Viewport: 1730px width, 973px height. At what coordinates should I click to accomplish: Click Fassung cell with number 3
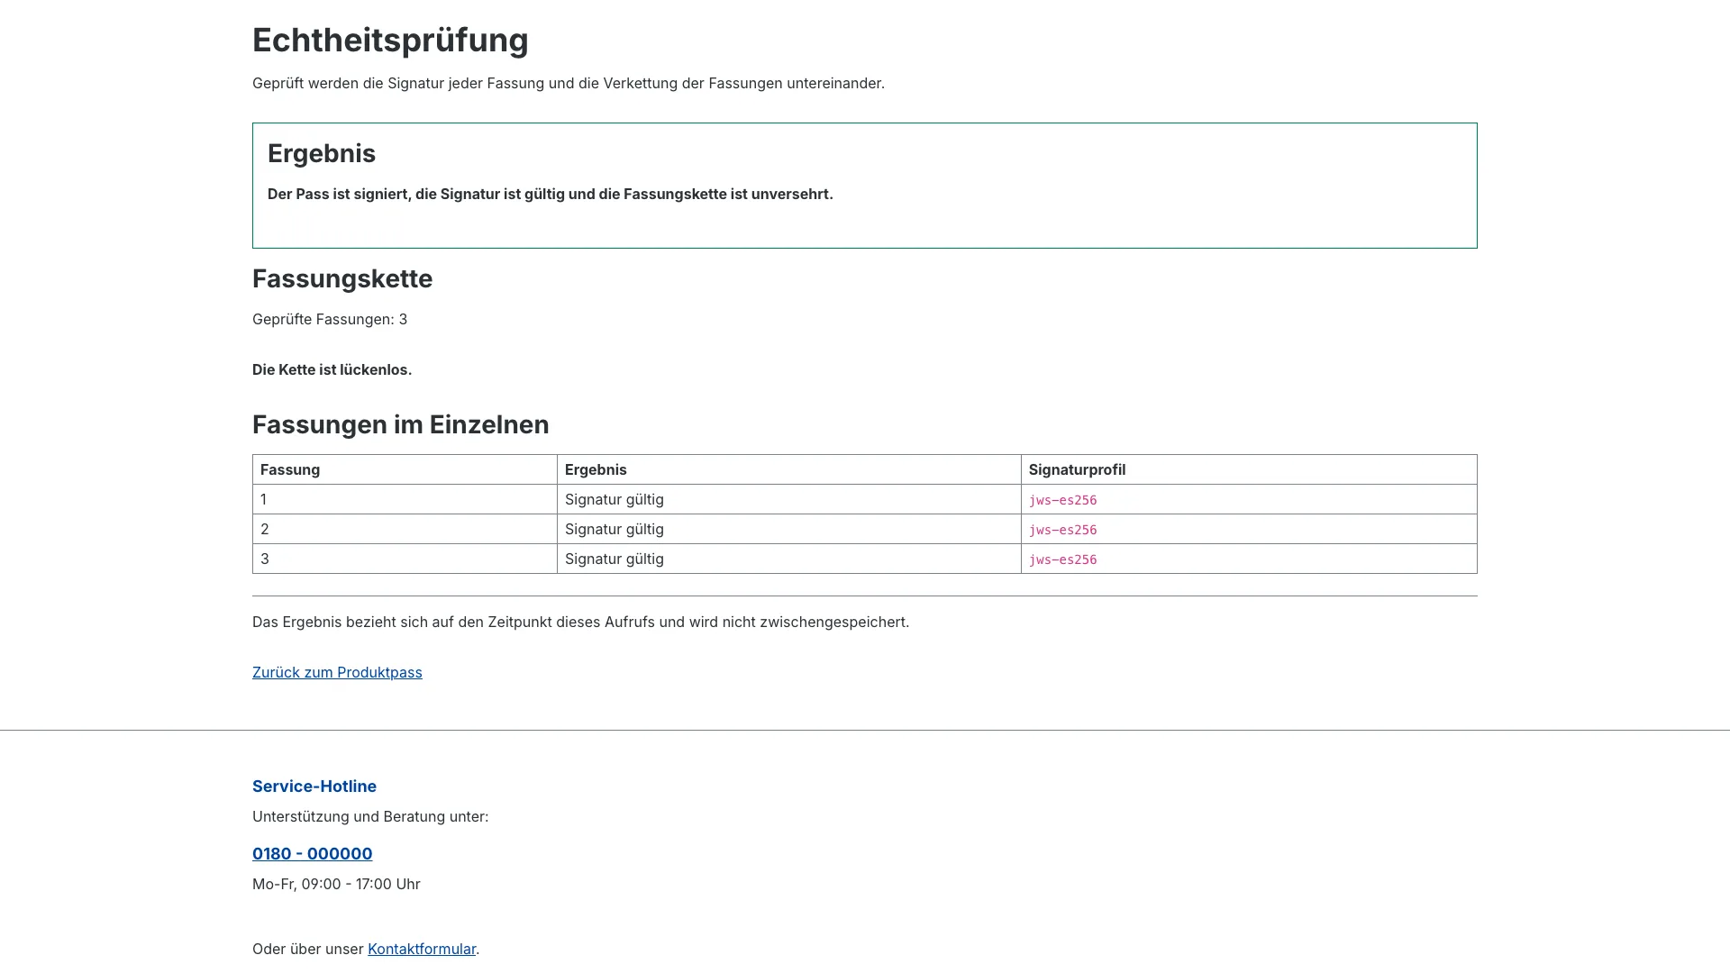[405, 559]
